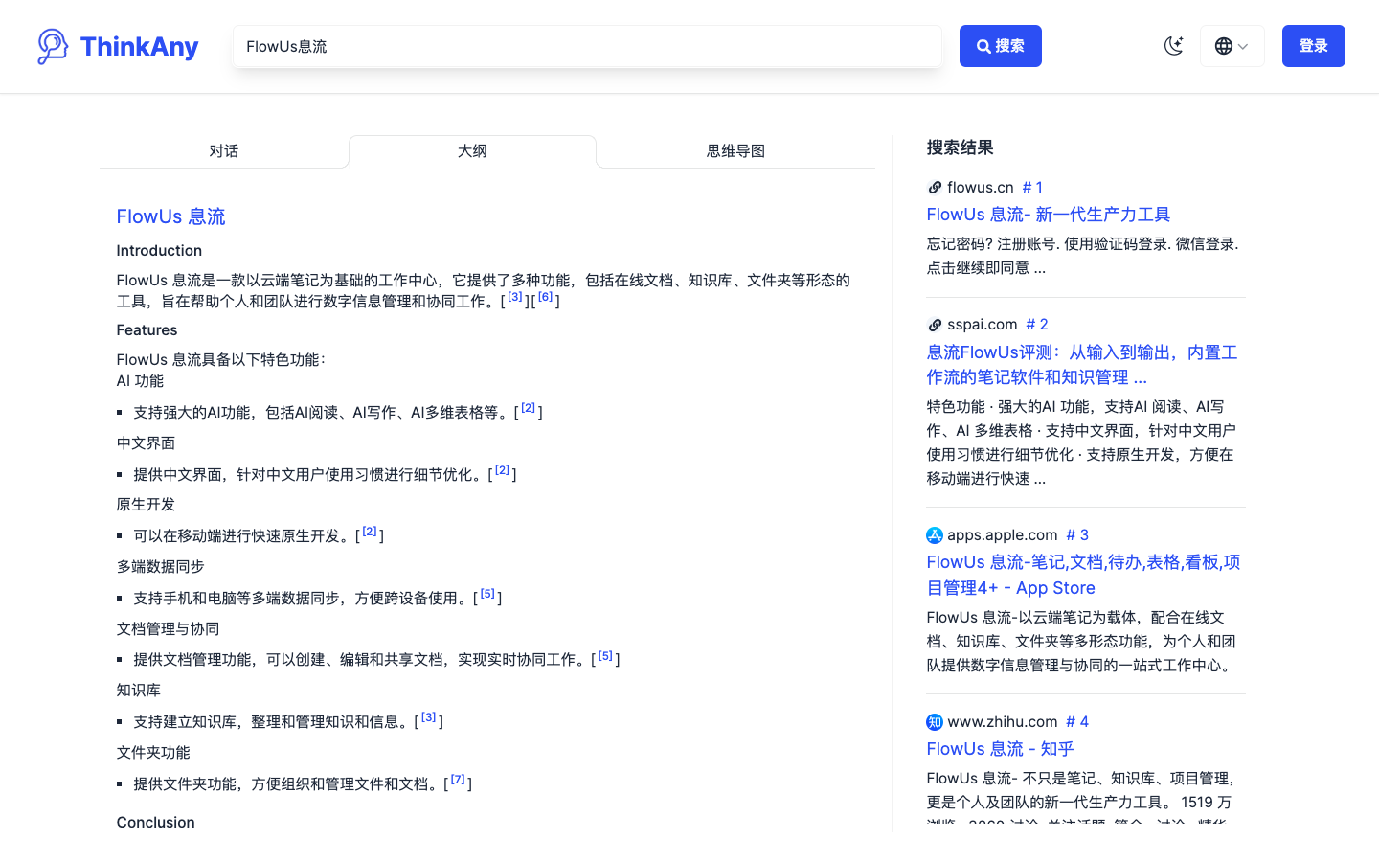Click the 登录 button

pyautogui.click(x=1313, y=45)
